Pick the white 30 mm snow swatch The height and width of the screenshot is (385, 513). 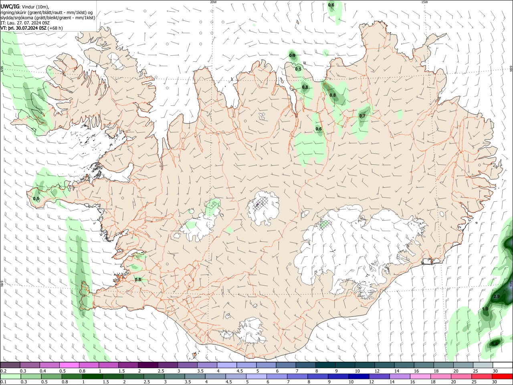point(503,365)
